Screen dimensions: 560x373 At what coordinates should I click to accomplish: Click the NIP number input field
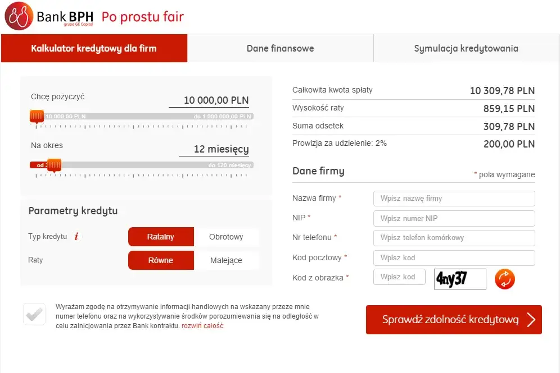pyautogui.click(x=454, y=218)
